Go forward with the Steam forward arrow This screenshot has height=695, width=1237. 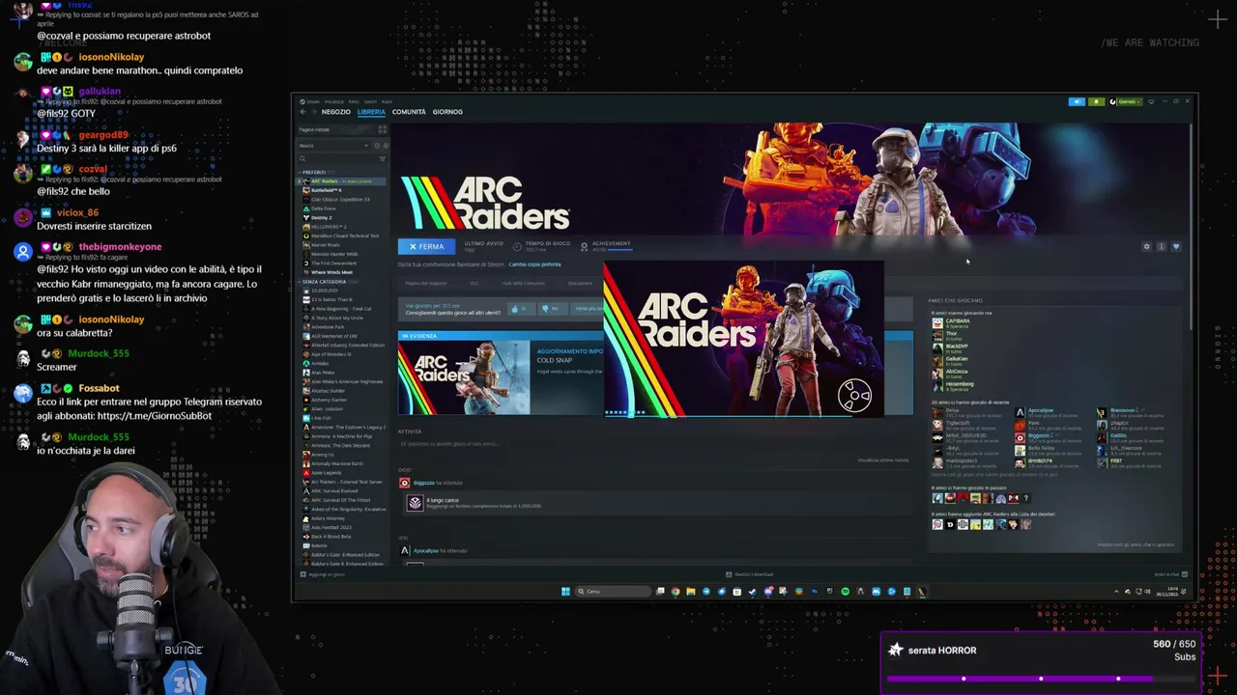314,112
